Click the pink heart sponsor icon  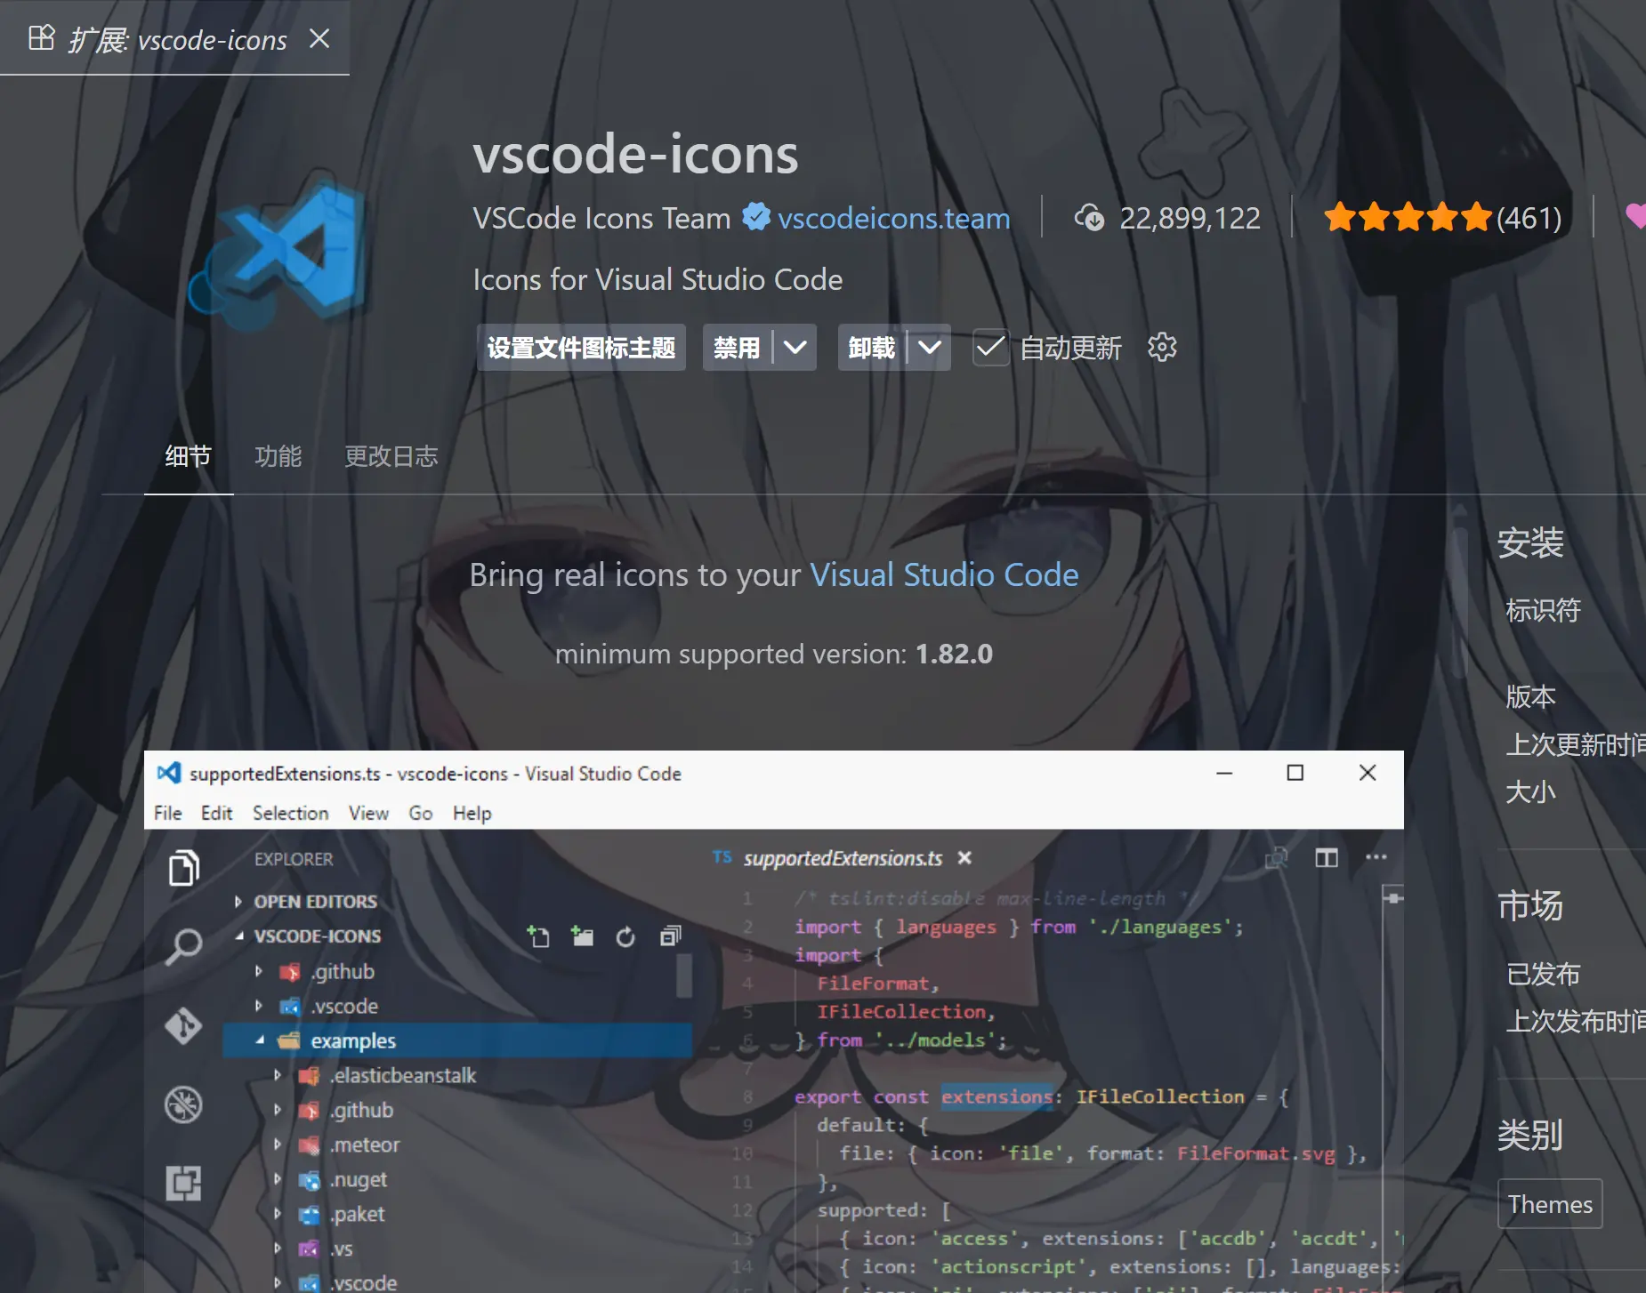pyautogui.click(x=1635, y=217)
